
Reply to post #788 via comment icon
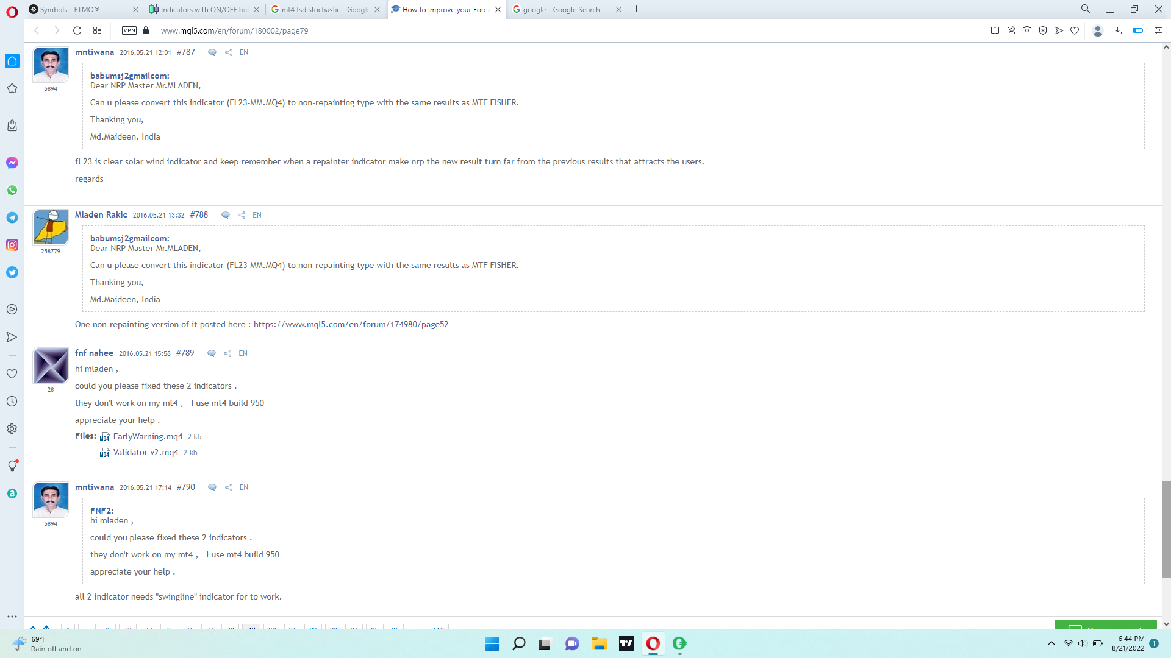tap(225, 215)
